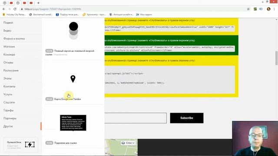Click the address bar URL

tap(53, 9)
